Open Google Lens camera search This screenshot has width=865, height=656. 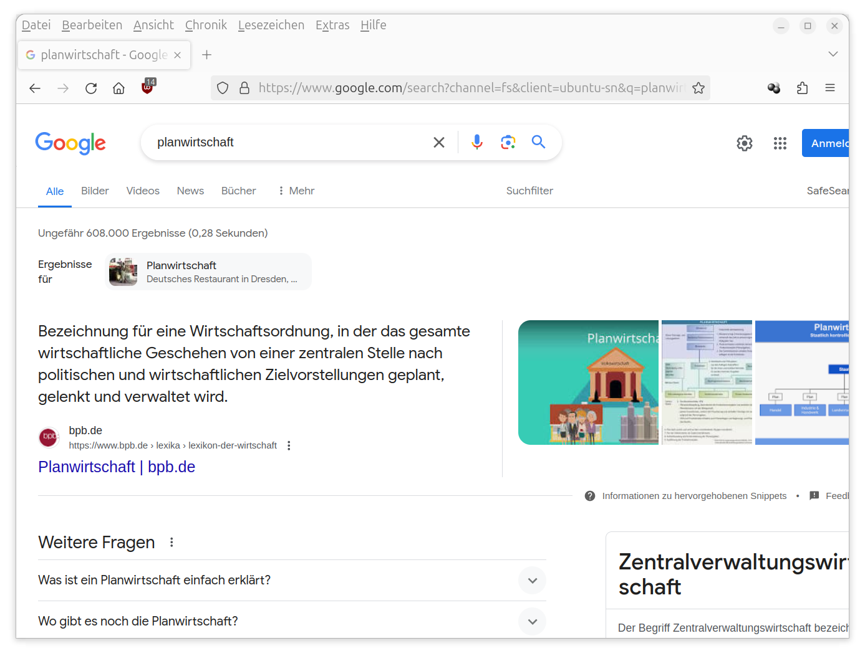[x=508, y=142]
